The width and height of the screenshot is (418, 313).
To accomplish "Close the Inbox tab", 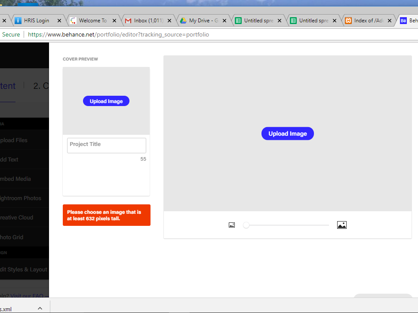I will point(169,21).
